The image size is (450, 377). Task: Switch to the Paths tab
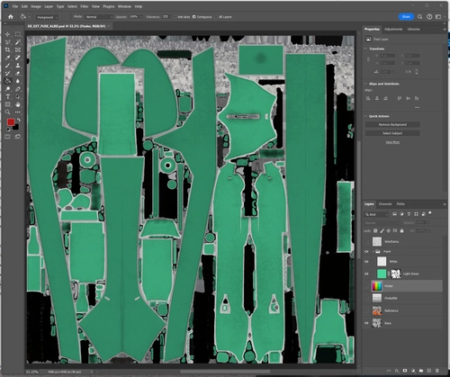[x=400, y=204]
